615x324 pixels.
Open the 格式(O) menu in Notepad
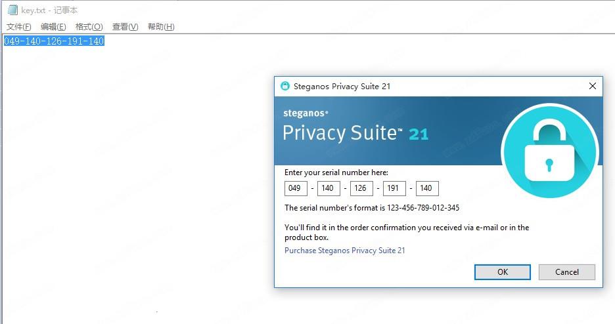[89, 27]
